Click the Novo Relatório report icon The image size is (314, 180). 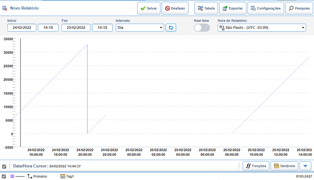click(x=5, y=8)
